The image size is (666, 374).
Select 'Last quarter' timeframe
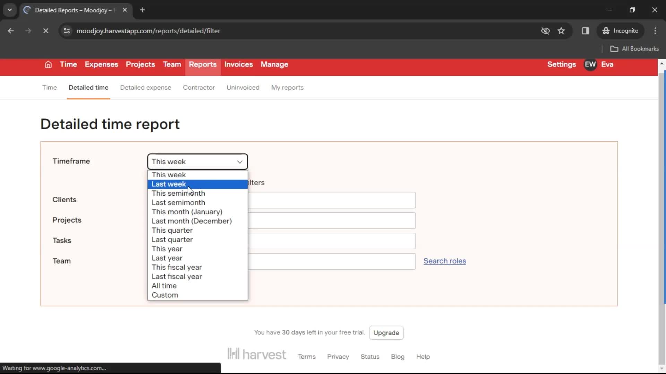(197, 240)
